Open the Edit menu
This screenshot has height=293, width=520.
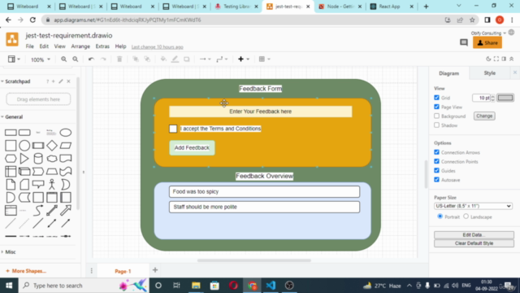point(44,46)
